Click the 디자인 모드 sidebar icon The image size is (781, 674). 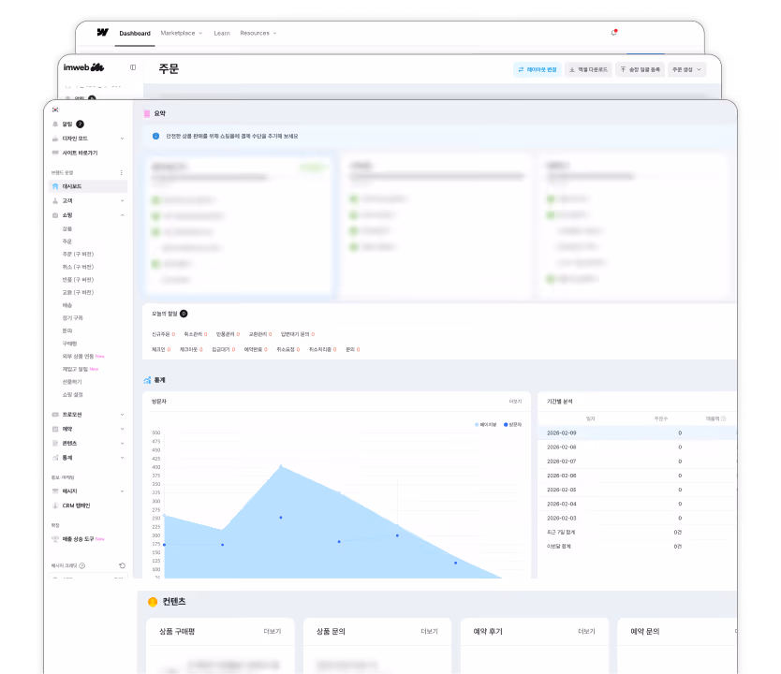pyautogui.click(x=55, y=139)
